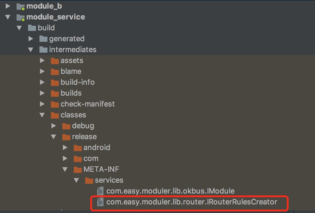Image resolution: width=315 pixels, height=213 pixels.
Task: Click the module_service module folder icon
Action: [21, 17]
